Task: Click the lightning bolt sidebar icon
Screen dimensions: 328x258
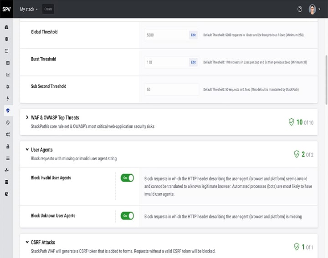Action: pos(7,98)
